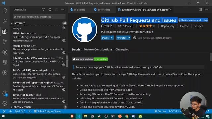
Task: Open the Explorer view in activity bar
Action: coord(5,11)
